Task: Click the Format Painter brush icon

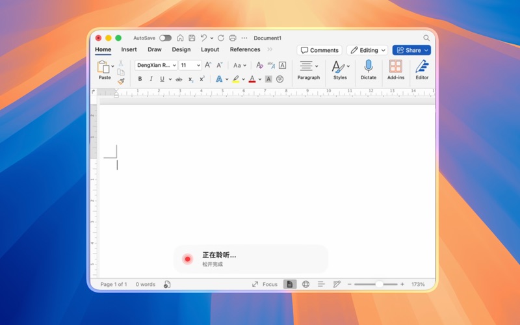Action: point(121,81)
